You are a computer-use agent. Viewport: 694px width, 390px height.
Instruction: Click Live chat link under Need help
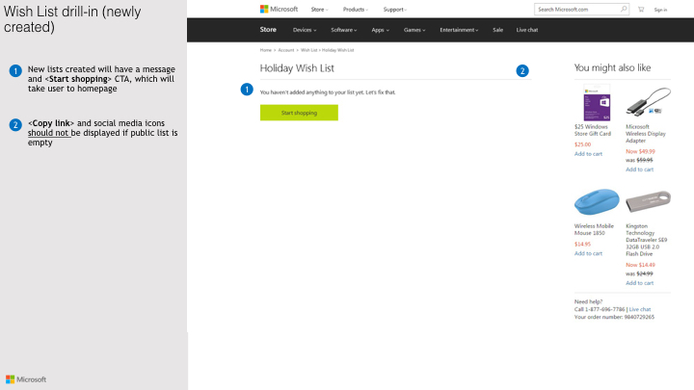pyautogui.click(x=640, y=309)
